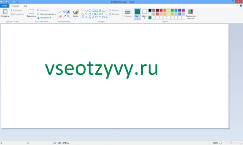The height and width of the screenshot is (145, 243).
Task: Pick the Six-point star shape
Action: pos(93,17)
